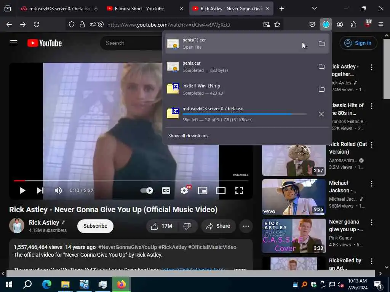This screenshot has width=390, height=292.
Task: Open the Windows Start menu
Action: (x=9, y=284)
